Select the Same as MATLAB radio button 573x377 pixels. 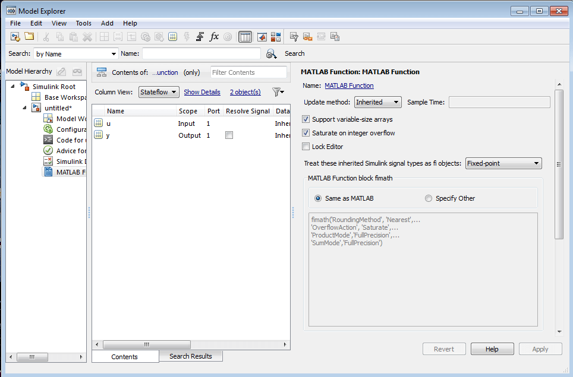coord(318,198)
